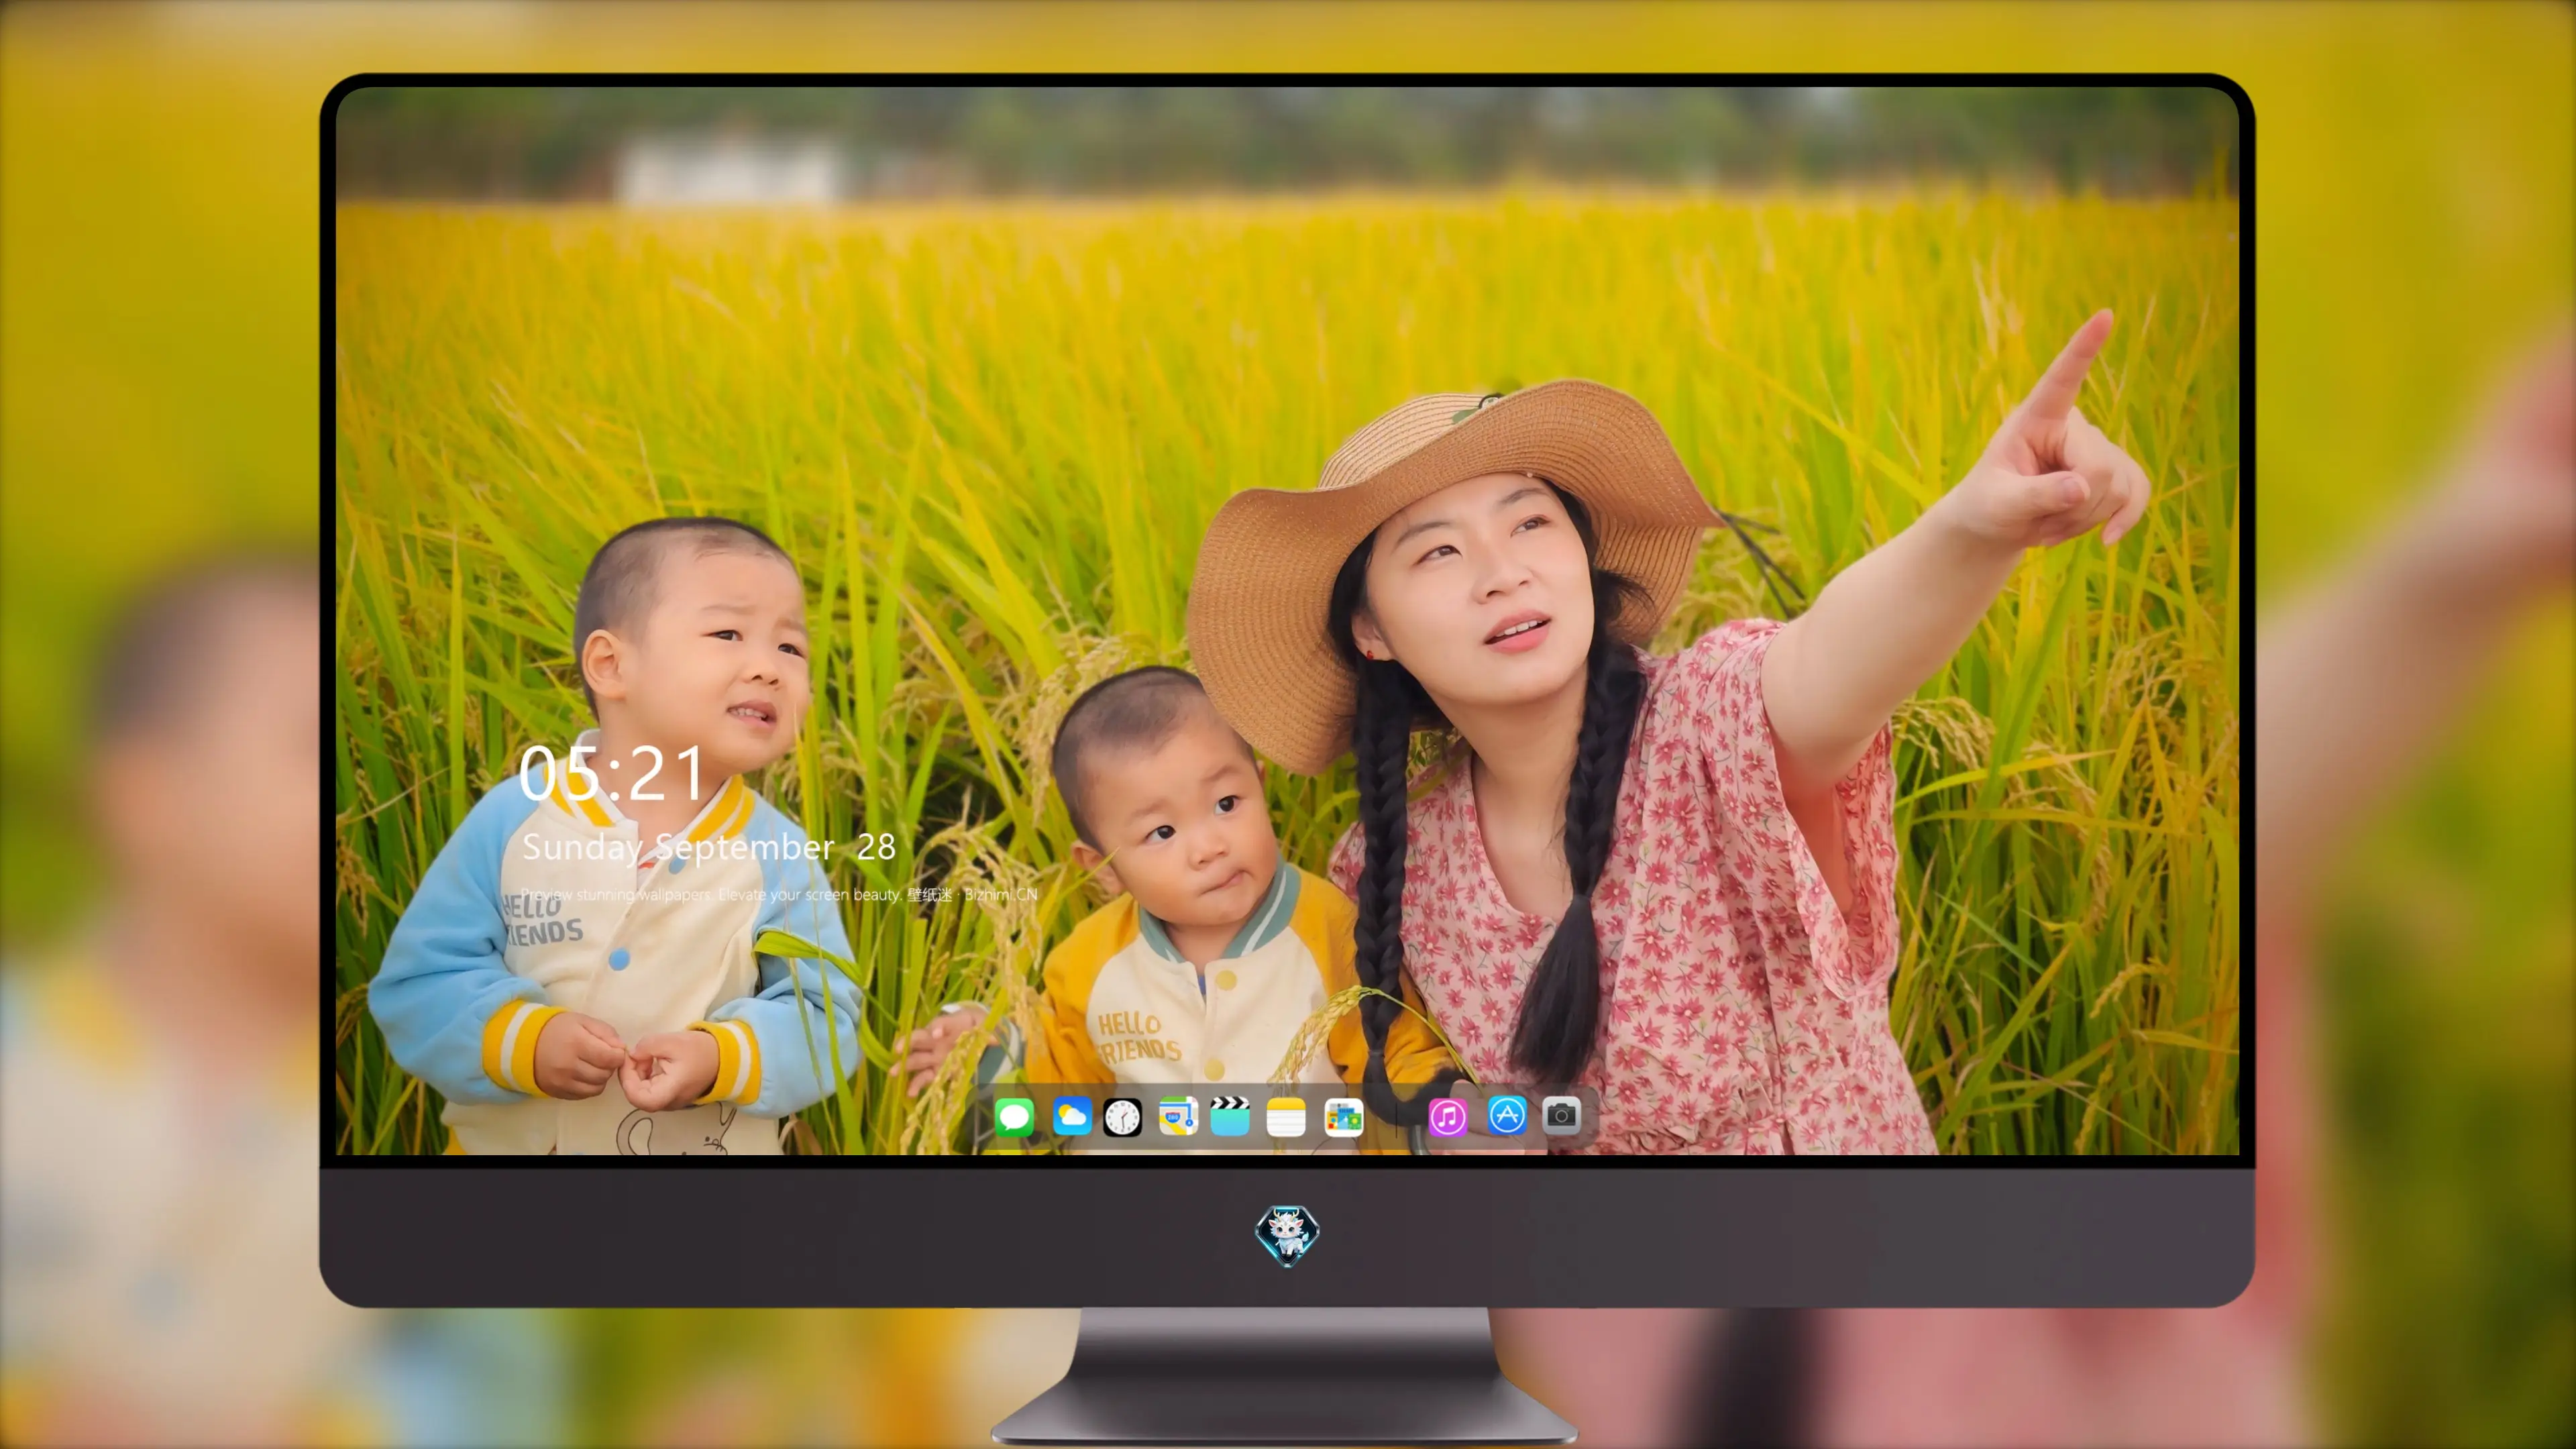Launch the Videos clapperboard app
This screenshot has width=2576, height=1449.
[1230, 1116]
